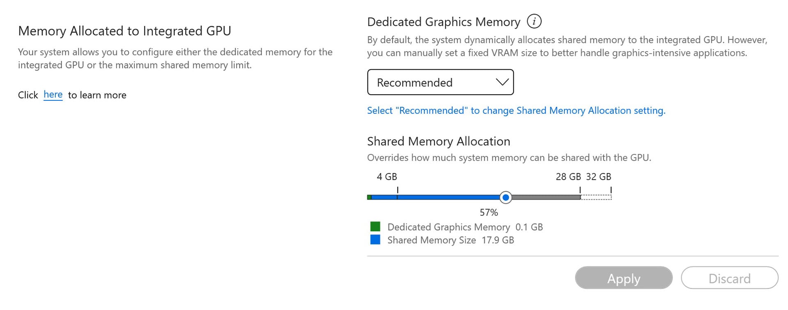The width and height of the screenshot is (788, 310).
Task: Click the 'here' link to learn more
Action: click(x=53, y=95)
